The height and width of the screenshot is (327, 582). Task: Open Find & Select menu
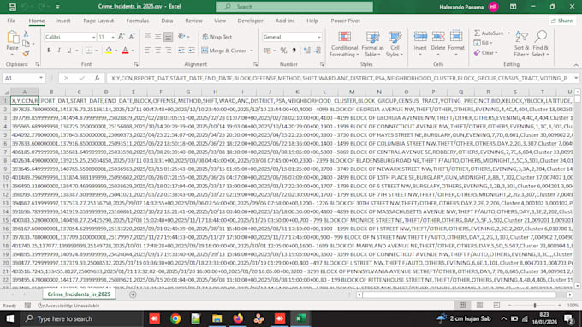[x=540, y=44]
